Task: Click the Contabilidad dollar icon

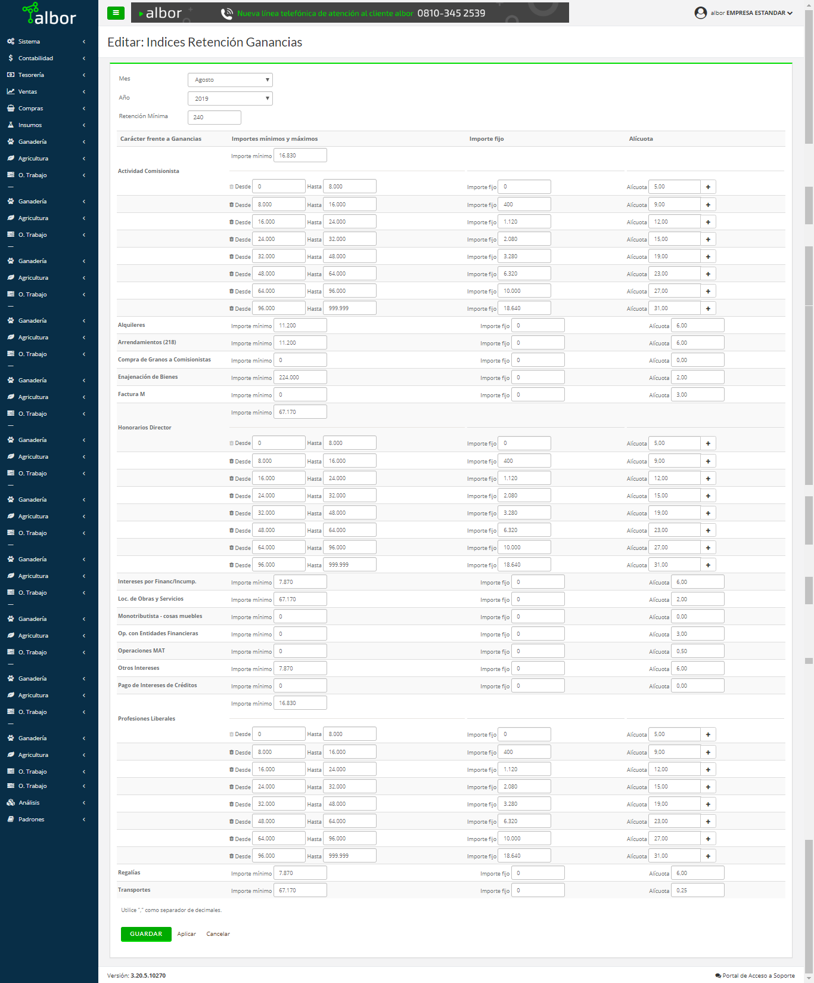Action: click(11, 58)
